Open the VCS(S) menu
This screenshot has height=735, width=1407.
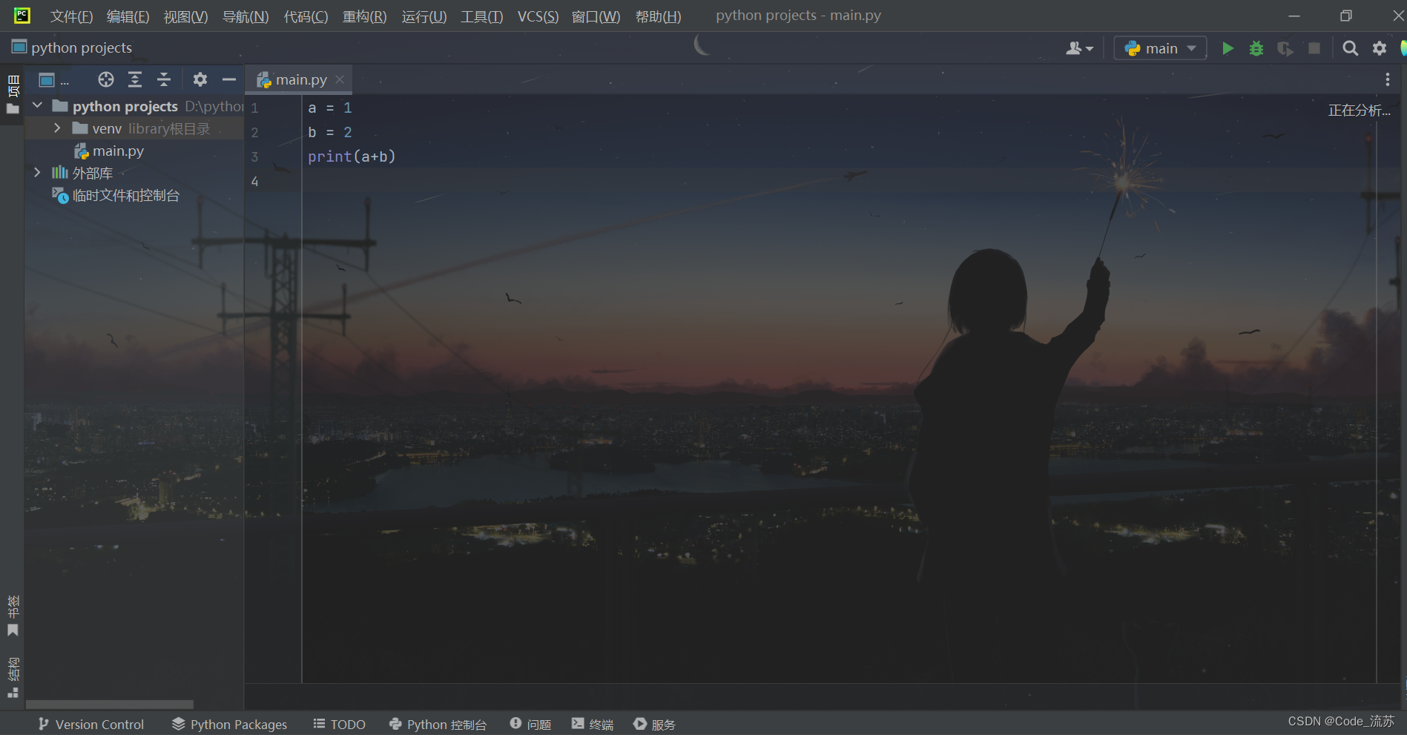[538, 16]
